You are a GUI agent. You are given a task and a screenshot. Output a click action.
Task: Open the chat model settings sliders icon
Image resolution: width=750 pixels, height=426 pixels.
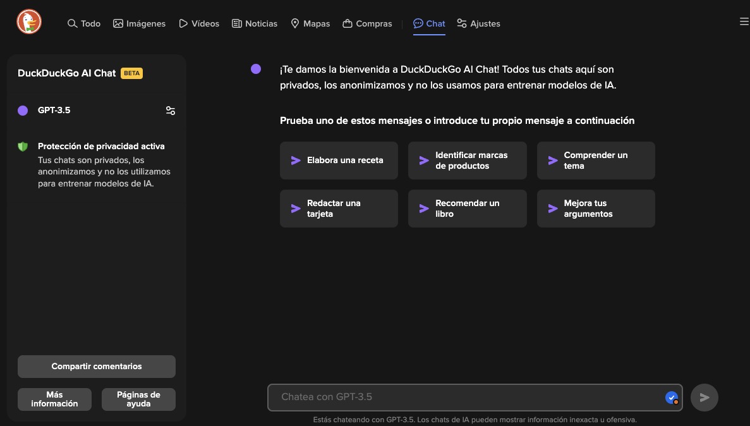click(x=171, y=111)
